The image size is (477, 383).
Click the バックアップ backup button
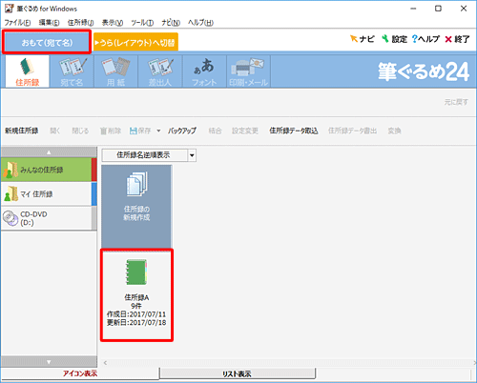click(x=182, y=131)
